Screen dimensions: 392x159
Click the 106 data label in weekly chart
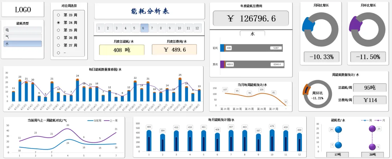click(262, 90)
